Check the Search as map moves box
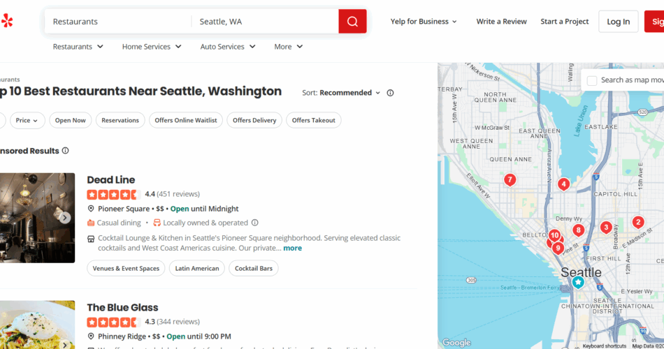This screenshot has height=349, width=664. [x=592, y=80]
